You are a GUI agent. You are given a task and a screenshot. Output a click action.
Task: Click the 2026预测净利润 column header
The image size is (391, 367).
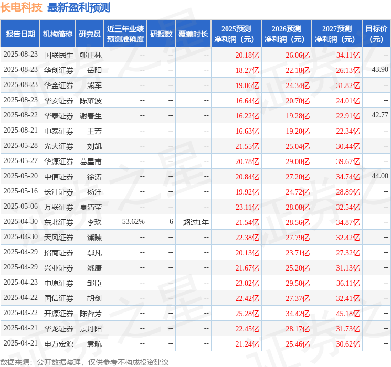click(287, 34)
